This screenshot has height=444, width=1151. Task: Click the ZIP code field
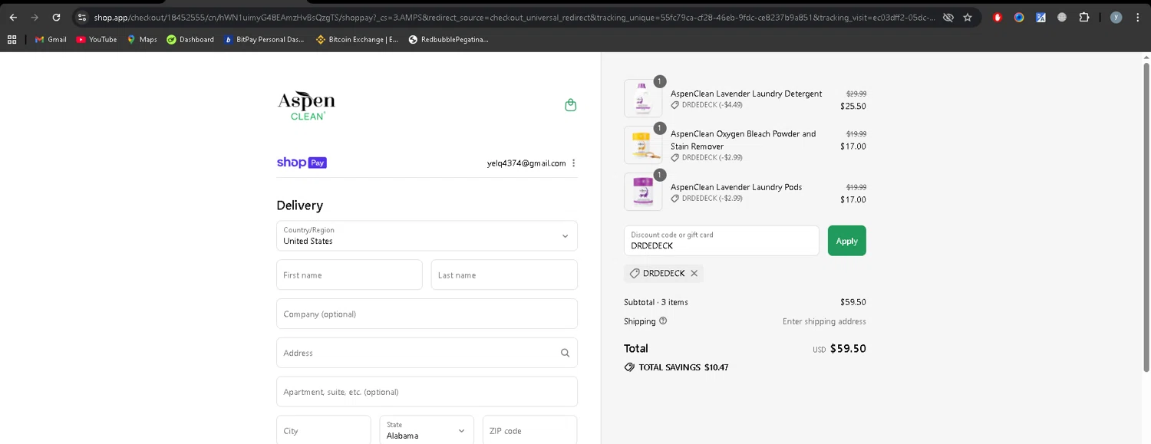point(529,430)
